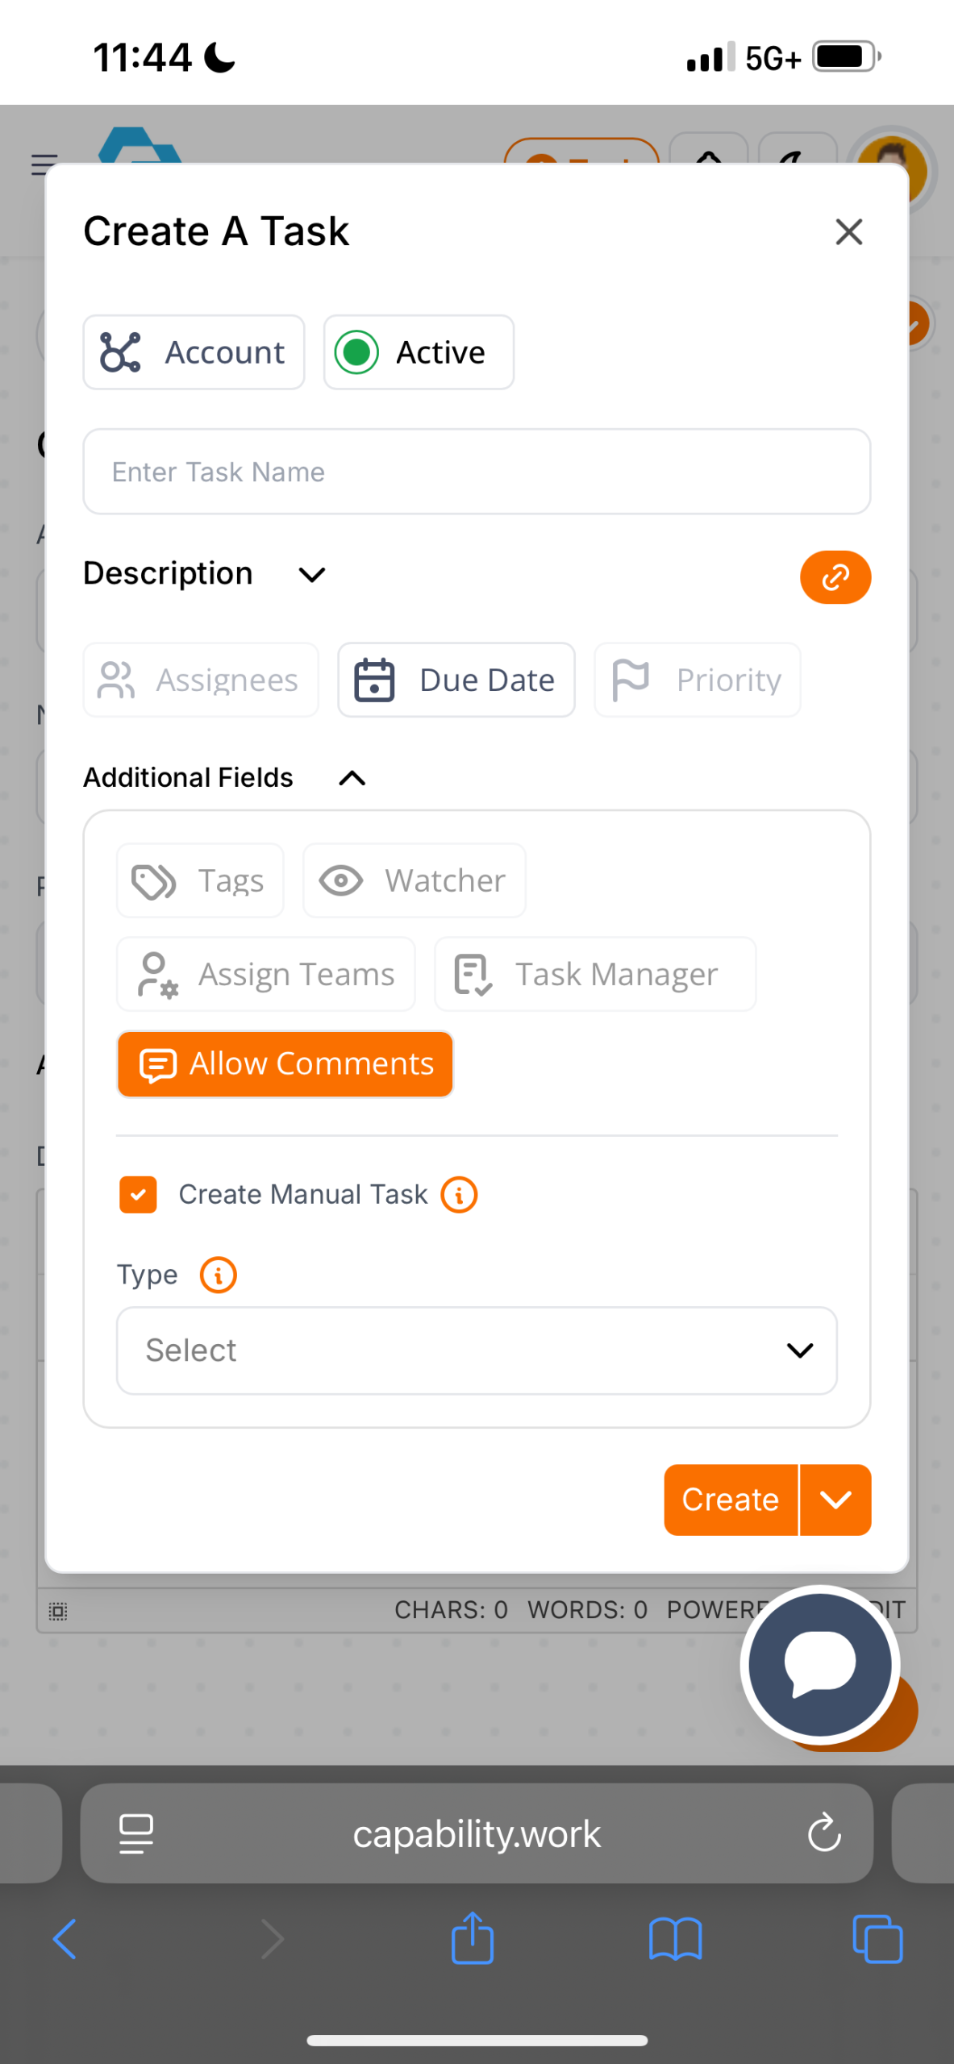The height and width of the screenshot is (2064, 954).
Task: Open Safari bookmarks icon
Action: pyautogui.click(x=675, y=1938)
